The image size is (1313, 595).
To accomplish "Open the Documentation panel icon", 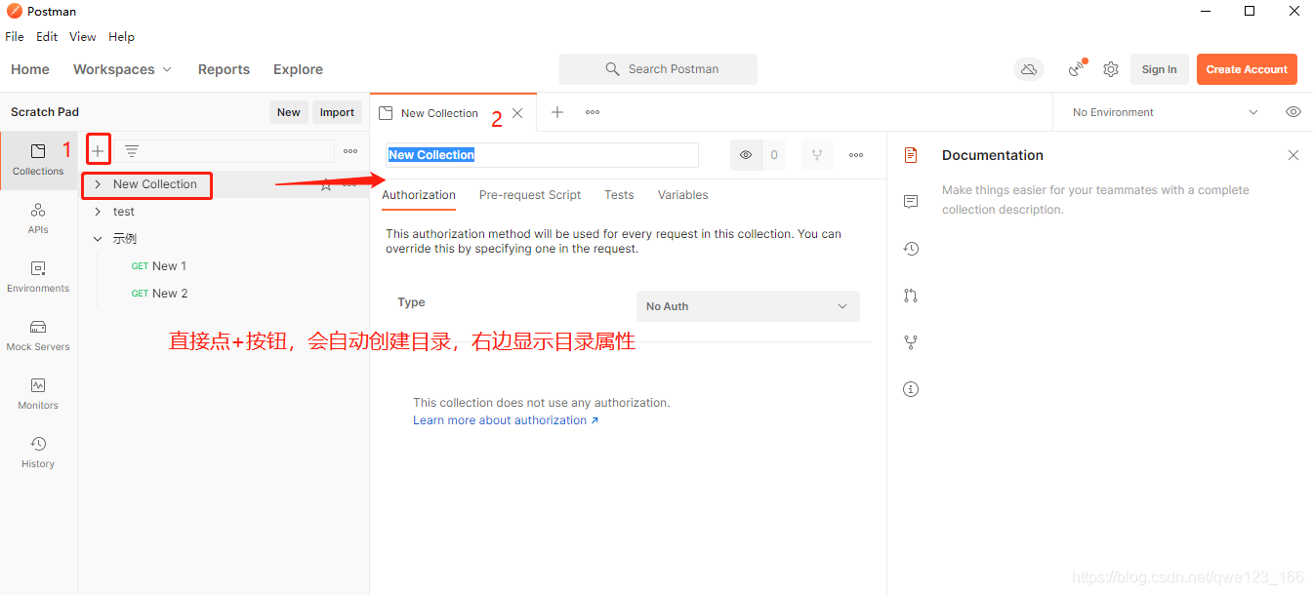I will tap(911, 155).
